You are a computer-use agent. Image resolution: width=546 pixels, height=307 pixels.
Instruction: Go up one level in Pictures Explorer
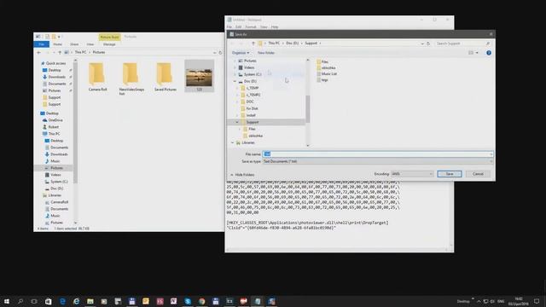60,52
